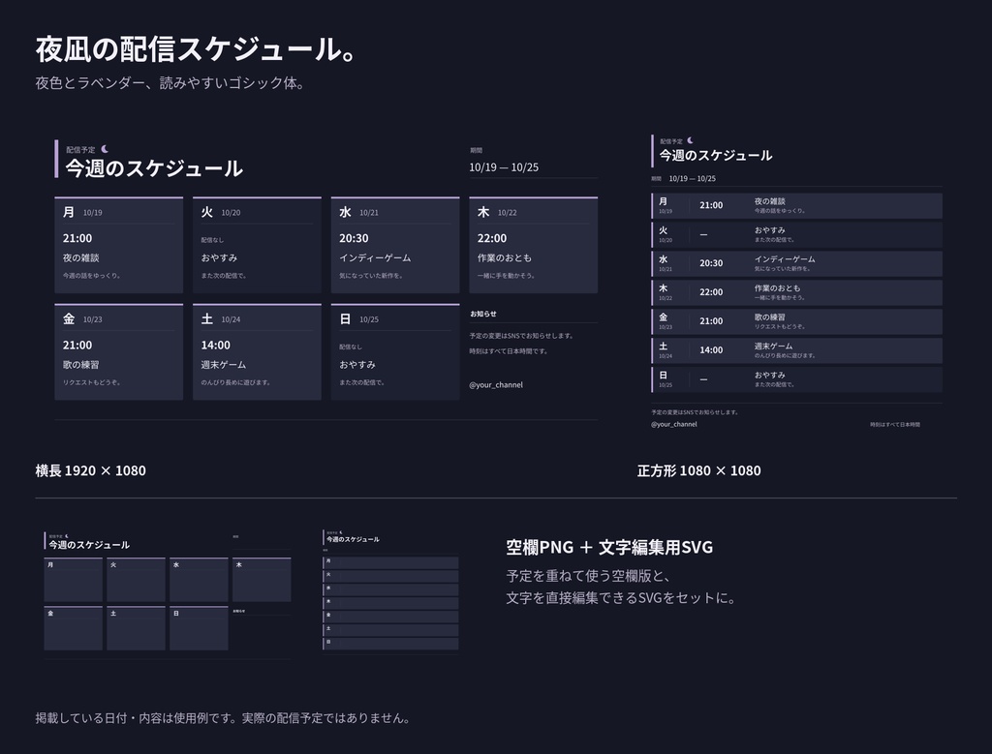Click the 木 22:00 row in the square list
Screen dimensions: 992x754
(x=796, y=292)
